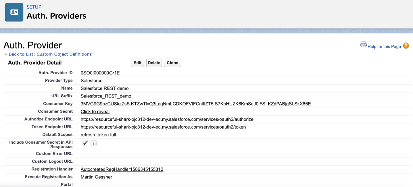Click the Delete button
This screenshot has height=187, width=413.
click(154, 63)
